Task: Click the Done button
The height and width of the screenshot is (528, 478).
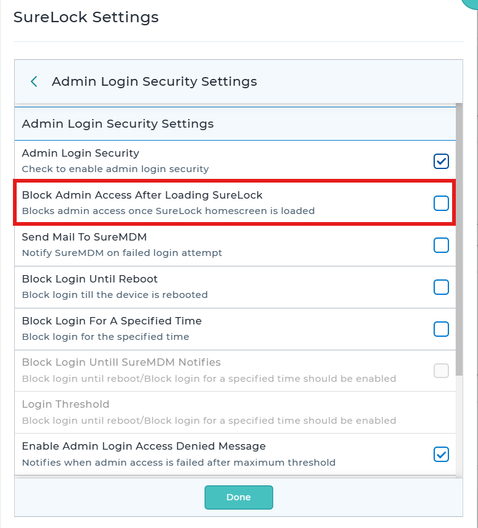Action: [x=239, y=497]
